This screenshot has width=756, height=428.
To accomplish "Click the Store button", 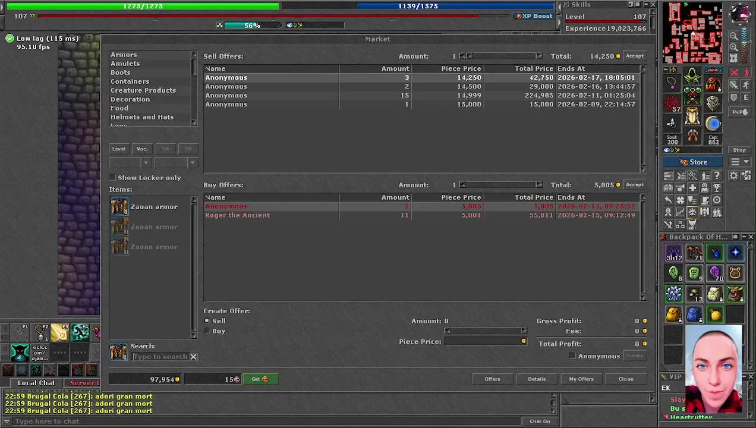I will pos(692,162).
